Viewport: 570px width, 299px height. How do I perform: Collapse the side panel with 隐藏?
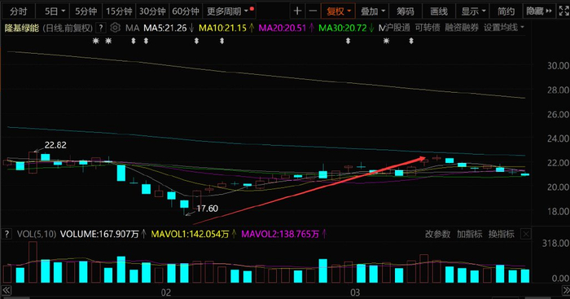click(x=539, y=11)
